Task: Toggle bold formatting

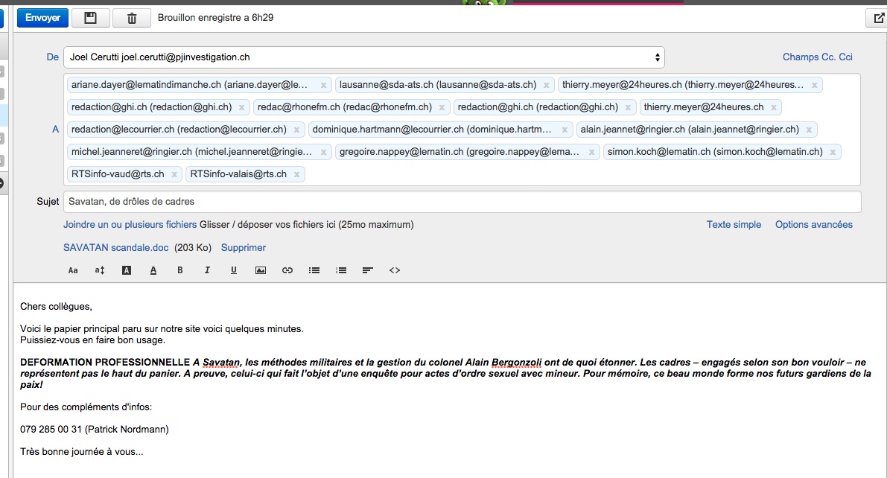Action: [180, 270]
